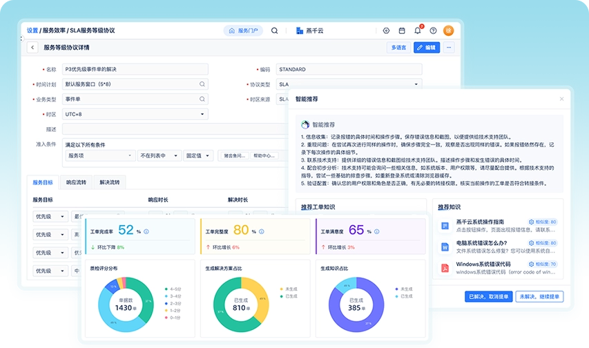The width and height of the screenshot is (589, 348).
Task: Click the 燕千云 building logo icon
Action: 300,31
